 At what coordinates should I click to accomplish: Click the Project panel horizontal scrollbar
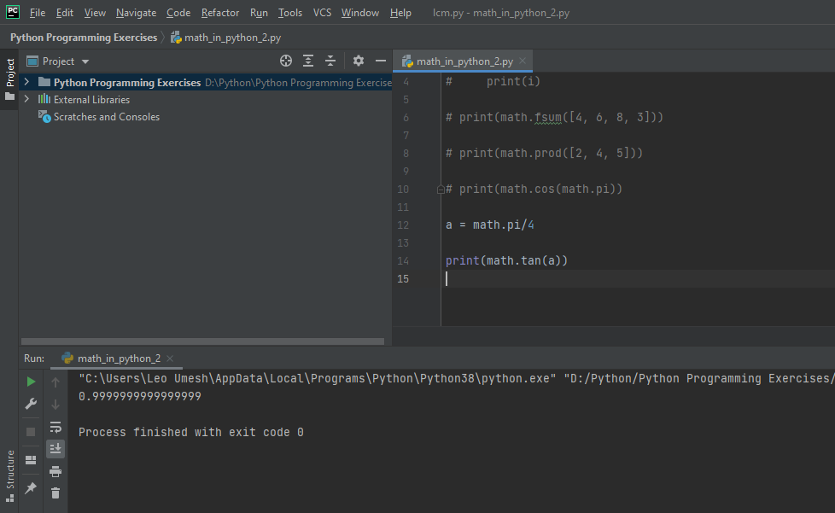[x=202, y=341]
